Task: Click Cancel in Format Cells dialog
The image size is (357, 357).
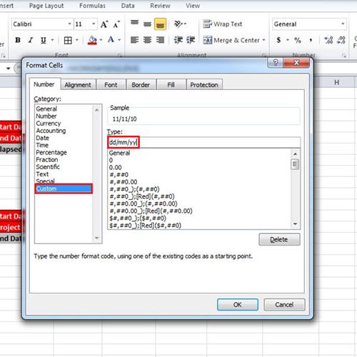Action: coord(284,305)
